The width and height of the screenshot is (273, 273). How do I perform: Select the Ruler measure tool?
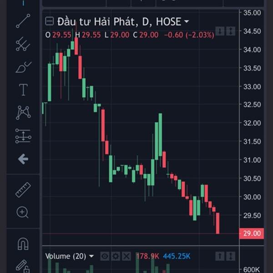pos(23,190)
